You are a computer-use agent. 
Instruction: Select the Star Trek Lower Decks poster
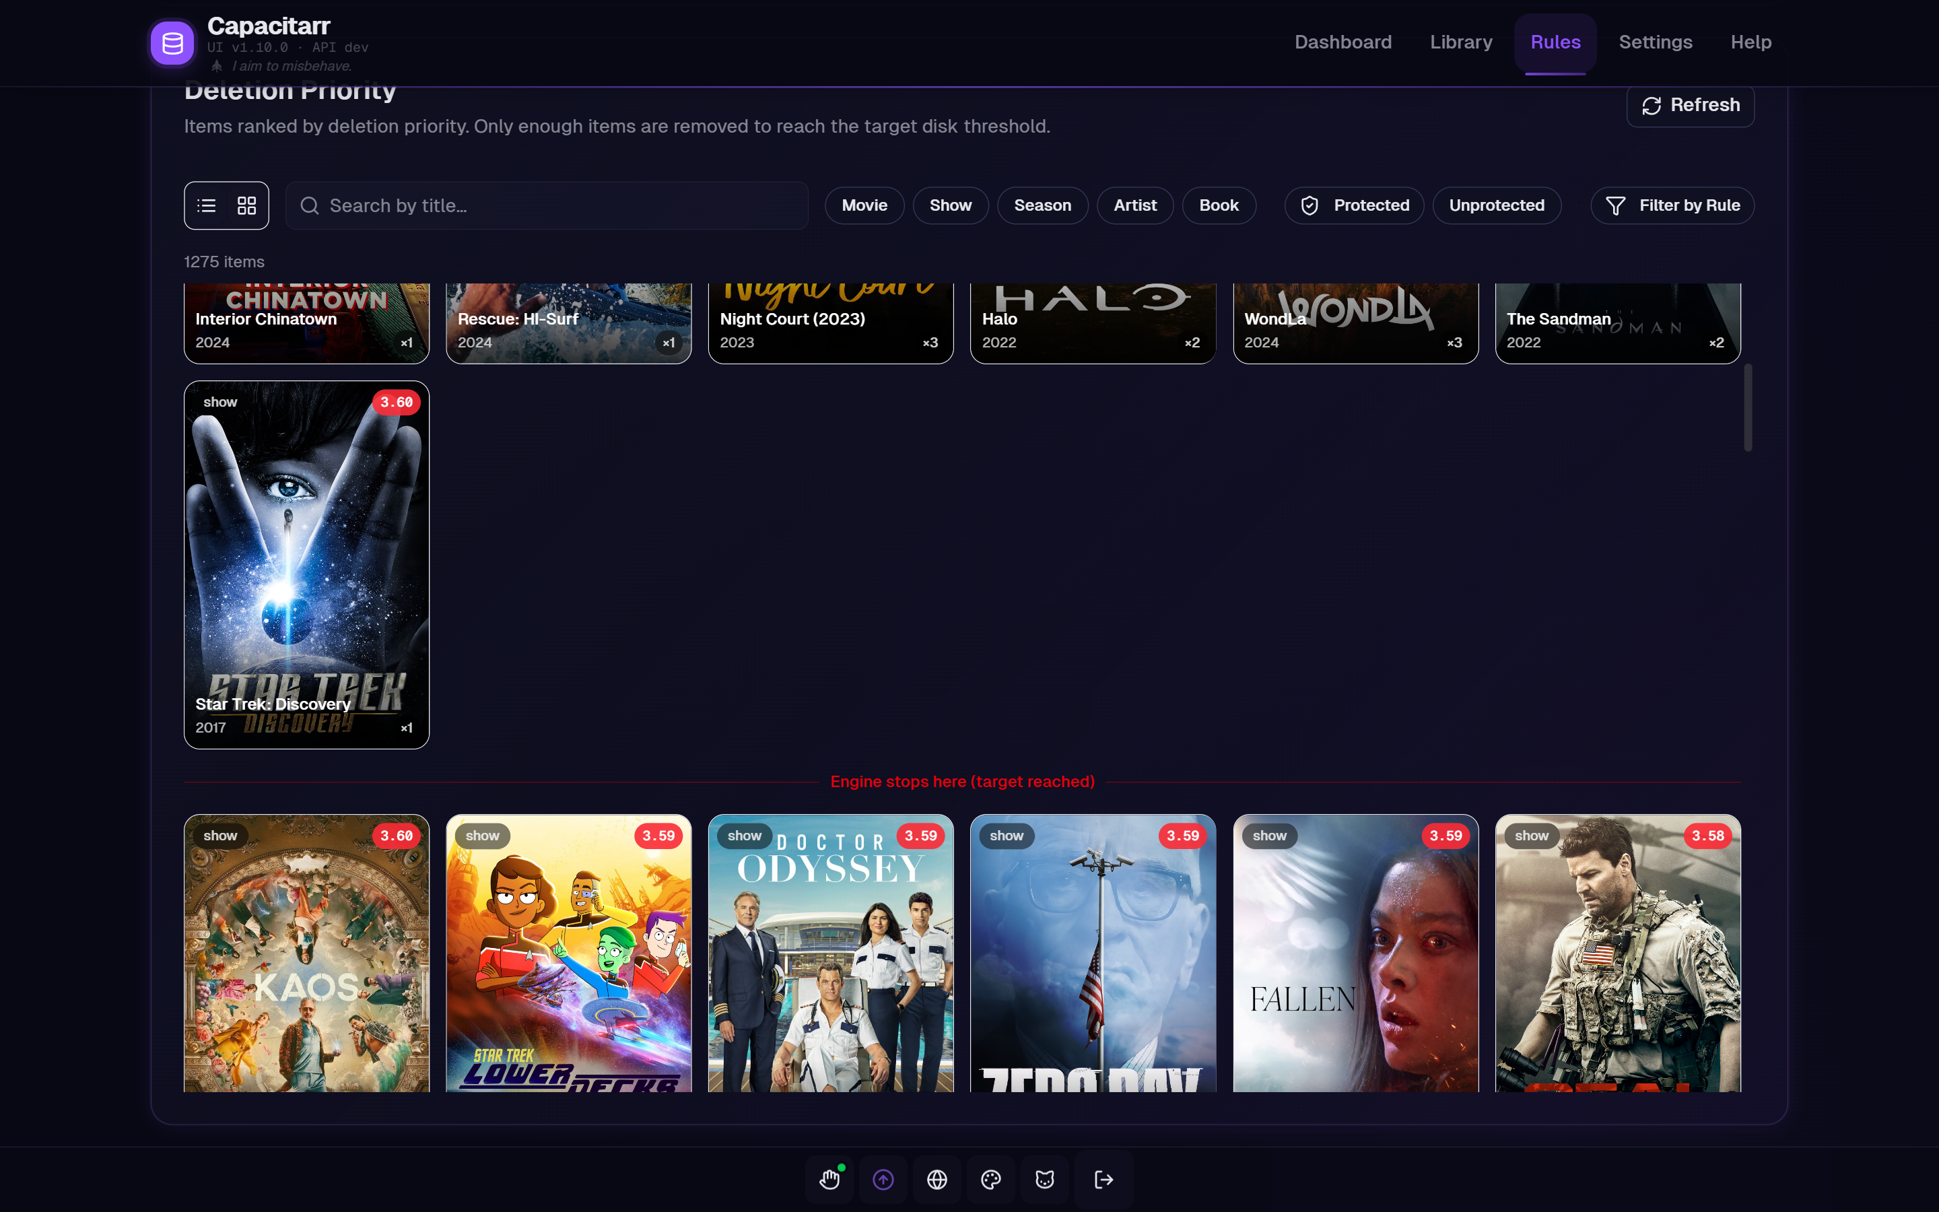click(569, 953)
